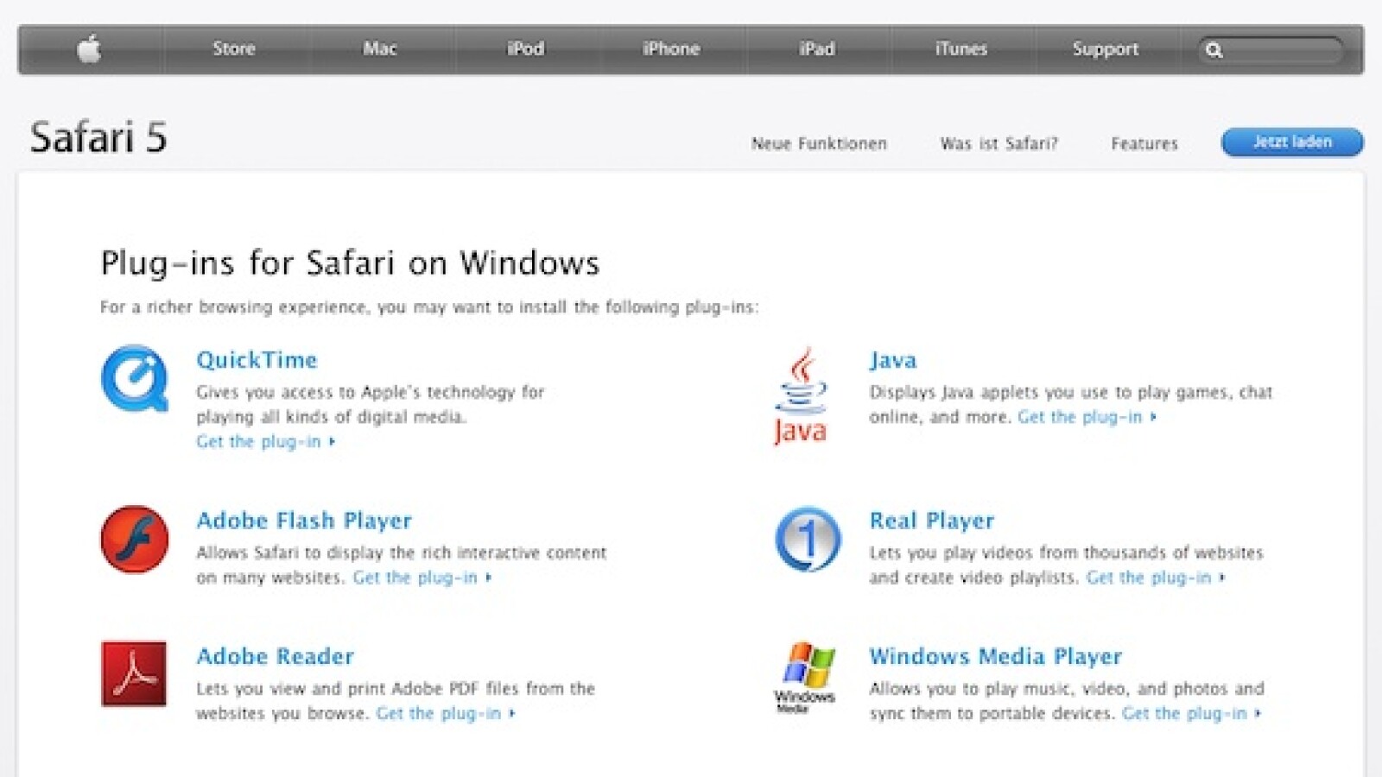Select iPad in the navigation bar

(816, 49)
